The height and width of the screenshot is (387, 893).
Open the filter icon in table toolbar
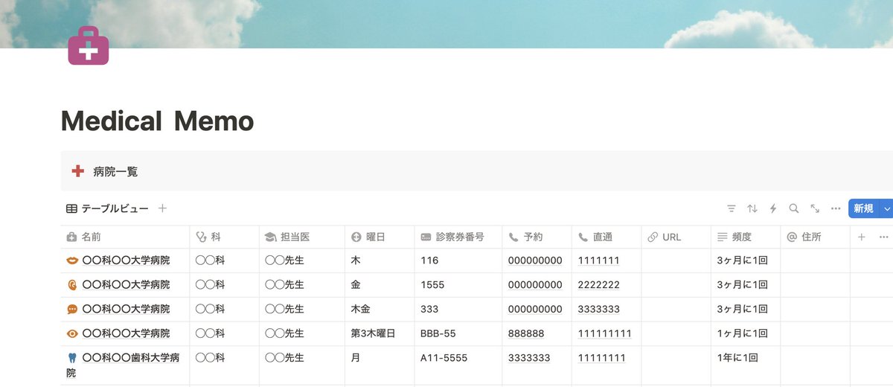[732, 209]
